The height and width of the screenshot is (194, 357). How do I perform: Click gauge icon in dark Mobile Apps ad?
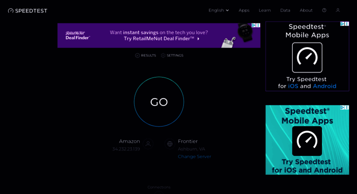pos(307,57)
